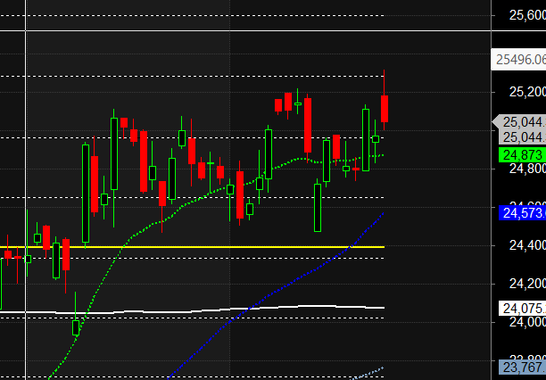The image size is (546, 380).
Task: Click the latest red candle with long upper wick
Action: tap(385, 108)
